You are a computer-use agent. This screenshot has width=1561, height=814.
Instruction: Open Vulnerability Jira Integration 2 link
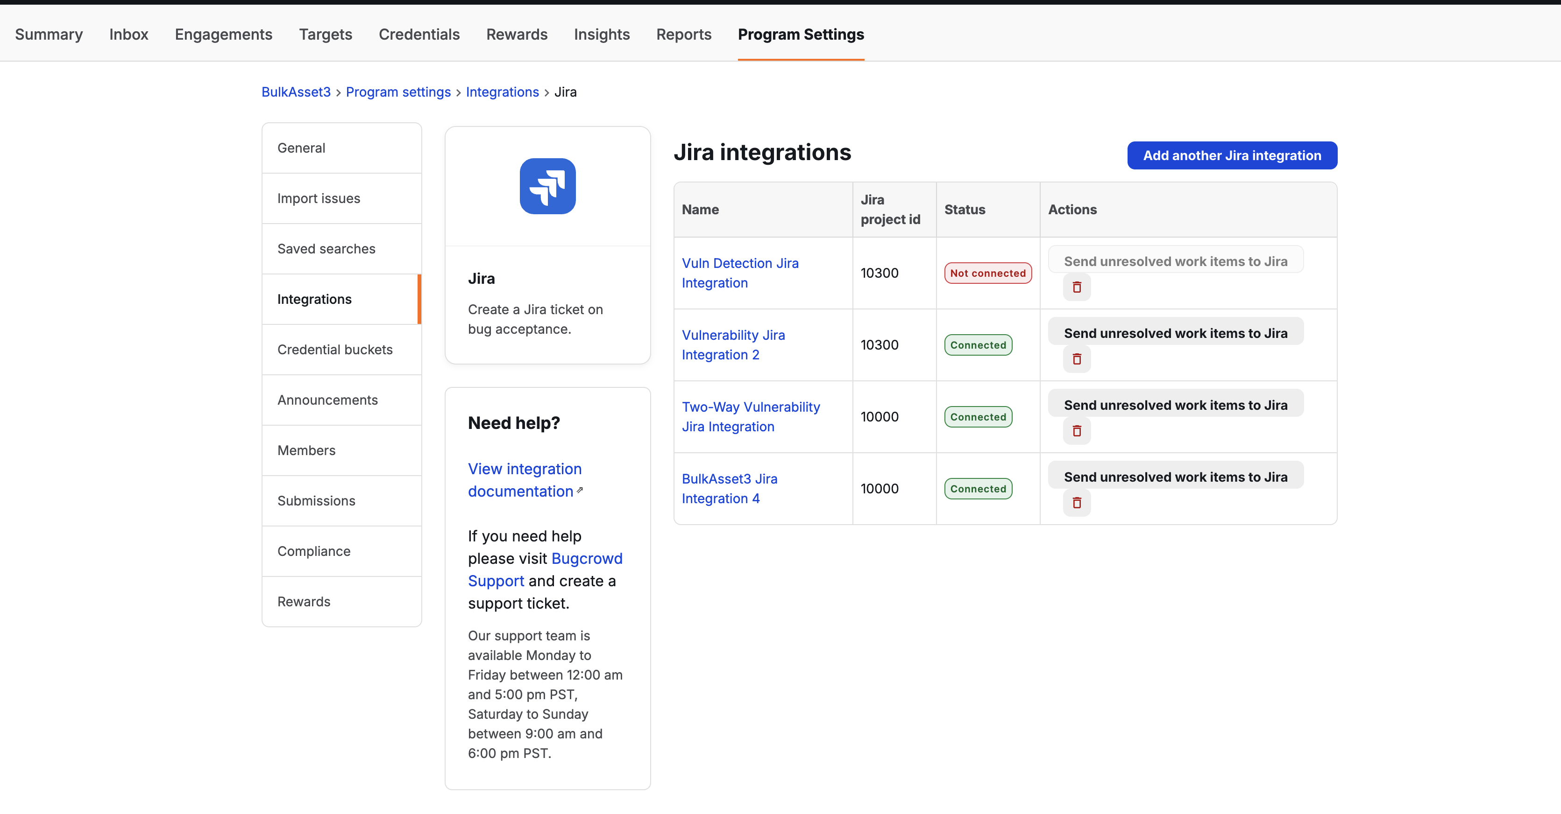pos(733,344)
